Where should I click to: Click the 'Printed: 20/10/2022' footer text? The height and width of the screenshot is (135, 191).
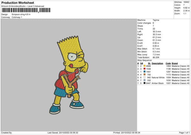127,133
